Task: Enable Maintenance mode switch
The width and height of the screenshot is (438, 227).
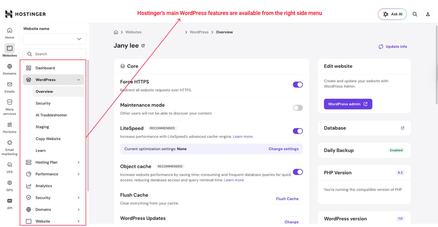Action: click(298, 108)
